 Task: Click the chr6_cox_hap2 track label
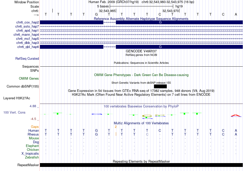click(x=28, y=22)
